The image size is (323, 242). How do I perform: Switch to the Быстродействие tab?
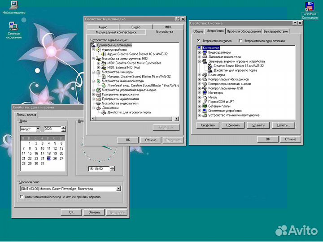coord(276,31)
